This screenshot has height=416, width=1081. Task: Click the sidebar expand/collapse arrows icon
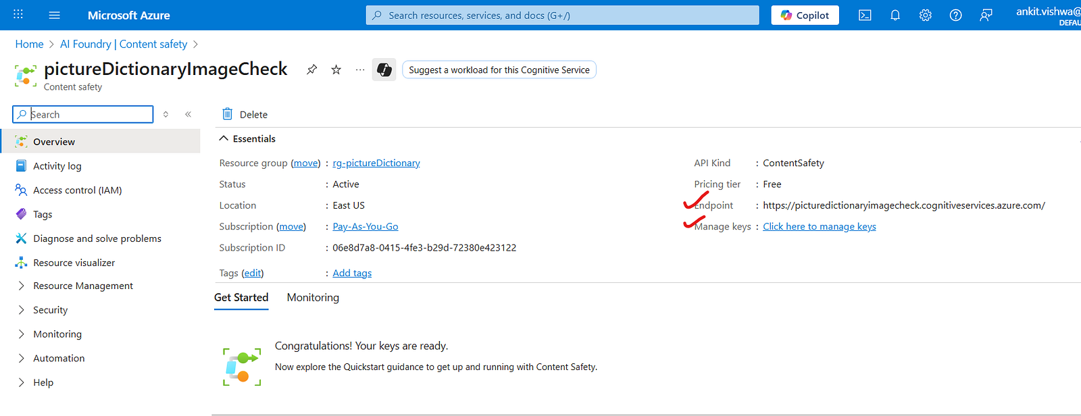point(166,114)
